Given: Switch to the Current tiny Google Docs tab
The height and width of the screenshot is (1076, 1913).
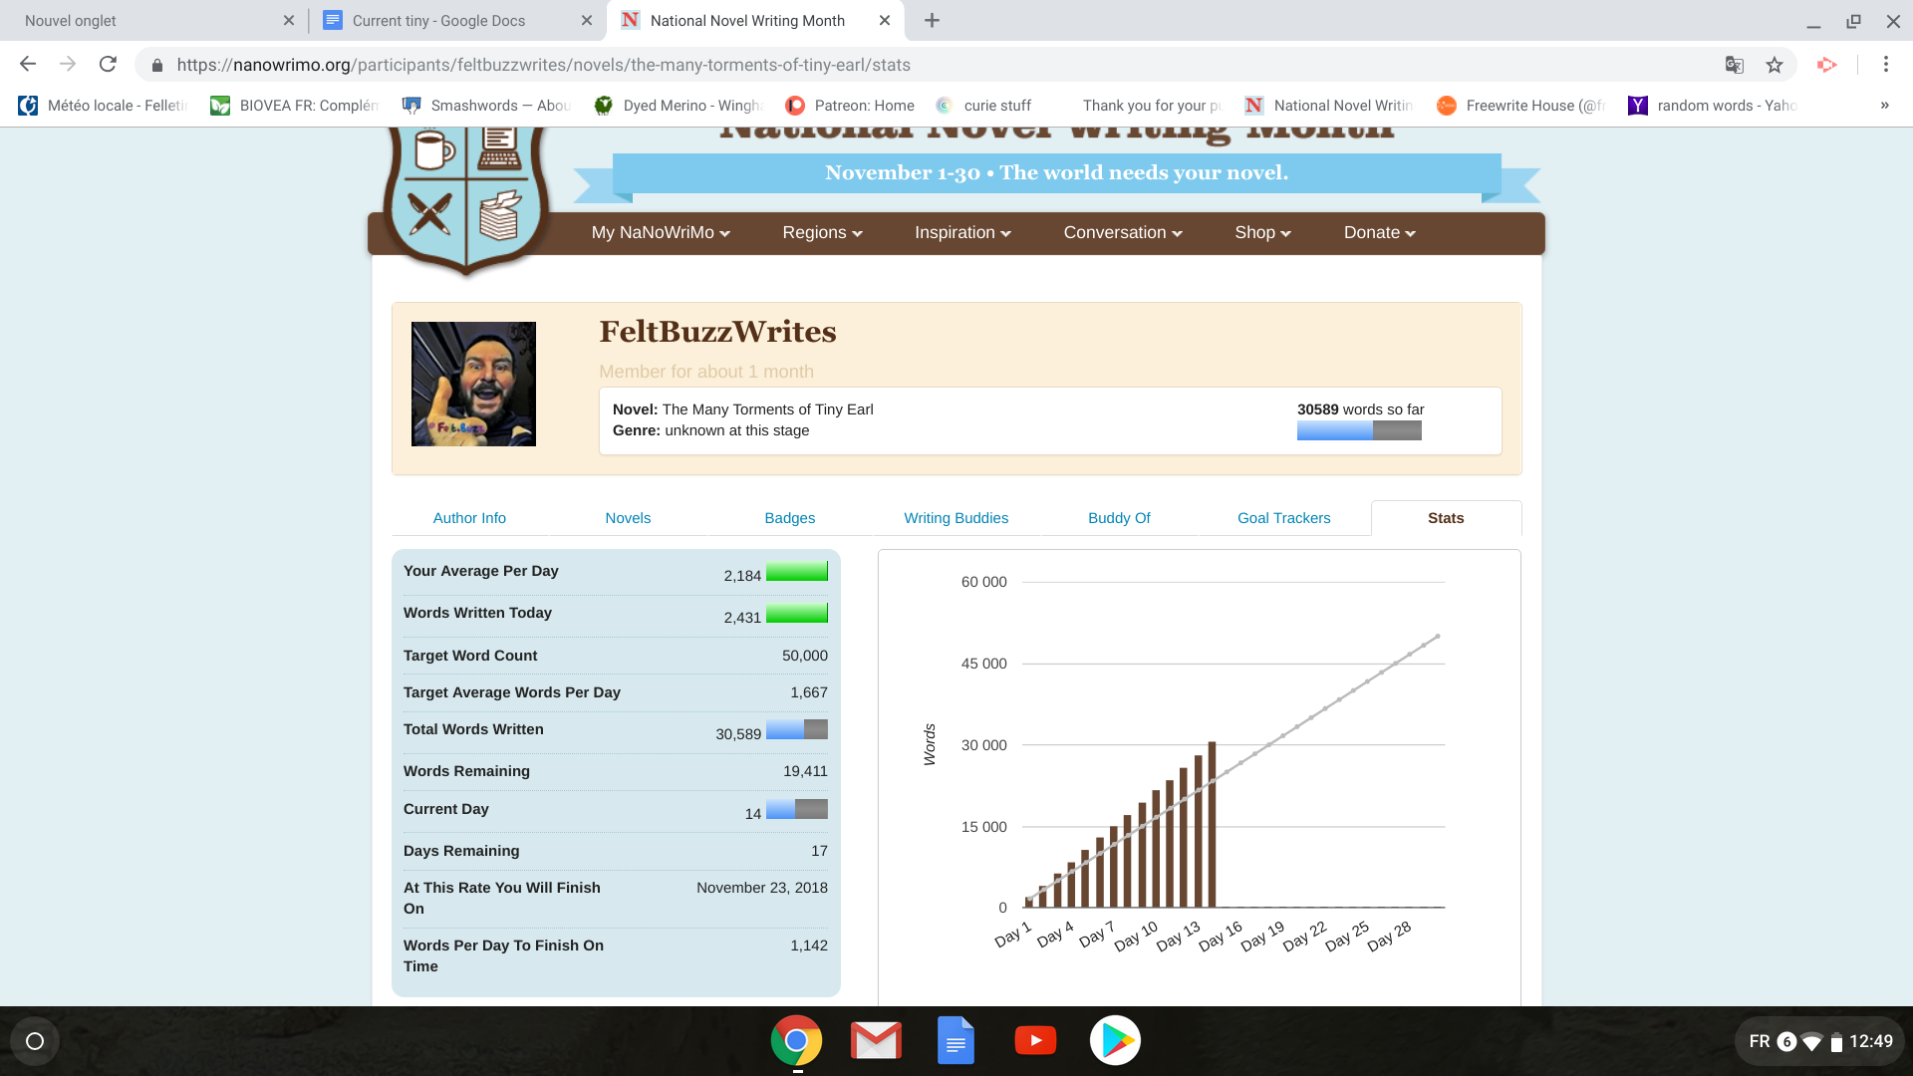Looking at the screenshot, I should [458, 20].
